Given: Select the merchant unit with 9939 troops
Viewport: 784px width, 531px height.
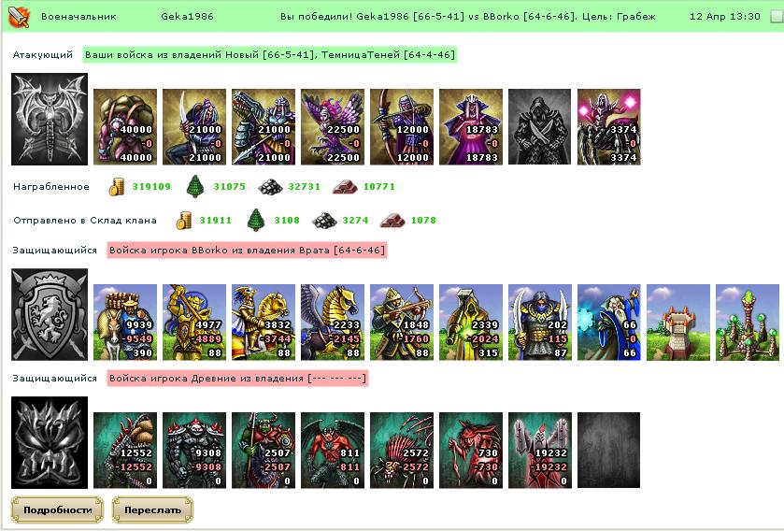Looking at the screenshot, I should 125,323.
